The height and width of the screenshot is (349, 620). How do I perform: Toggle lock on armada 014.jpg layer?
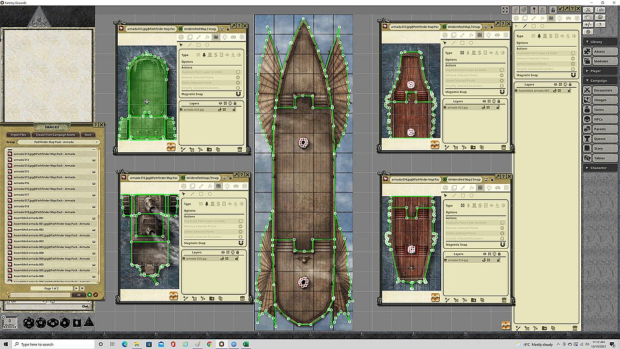pos(499,260)
